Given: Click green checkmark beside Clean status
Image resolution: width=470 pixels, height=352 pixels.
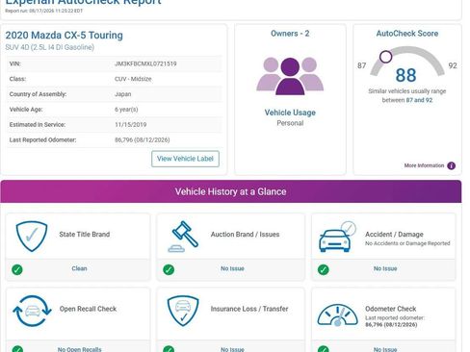Looking at the screenshot, I should click(x=17, y=269).
